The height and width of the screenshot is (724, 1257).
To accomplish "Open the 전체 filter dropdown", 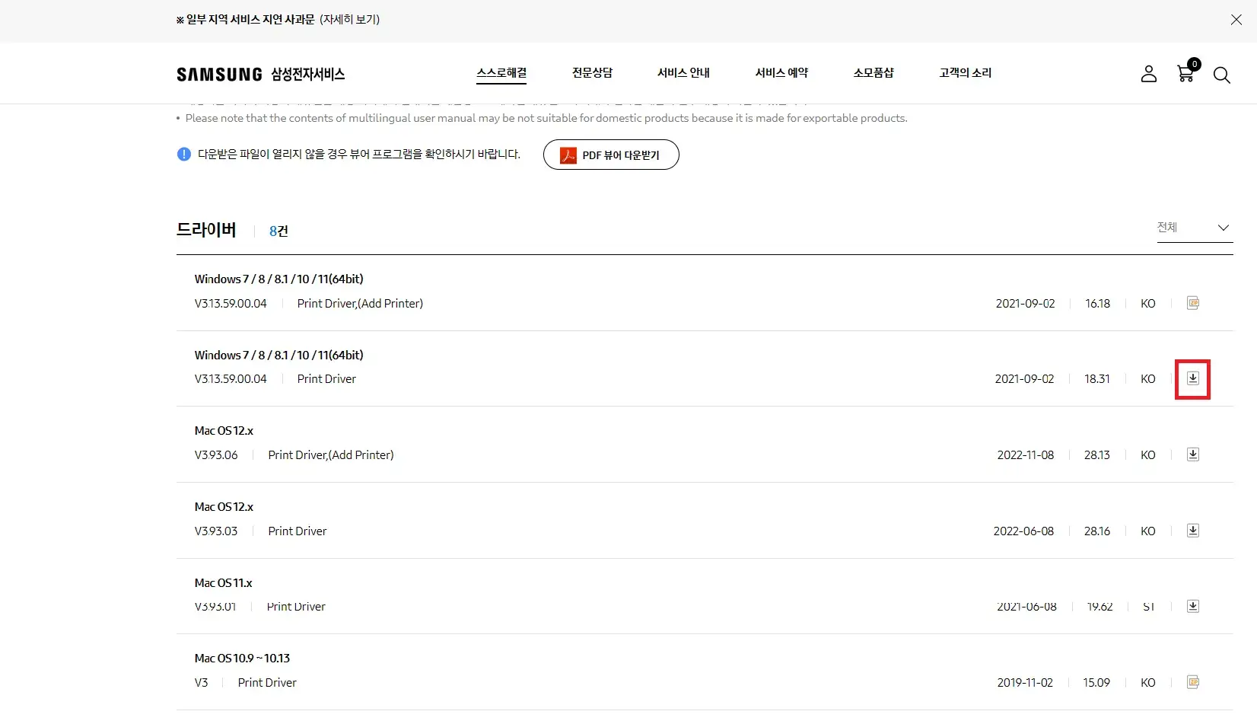I will click(x=1194, y=228).
